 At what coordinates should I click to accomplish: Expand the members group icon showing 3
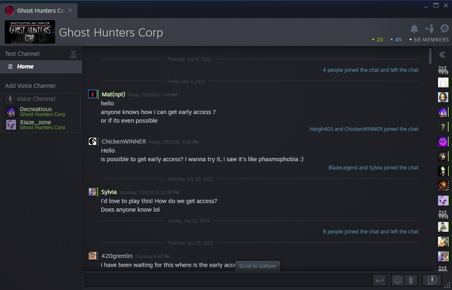click(x=443, y=214)
